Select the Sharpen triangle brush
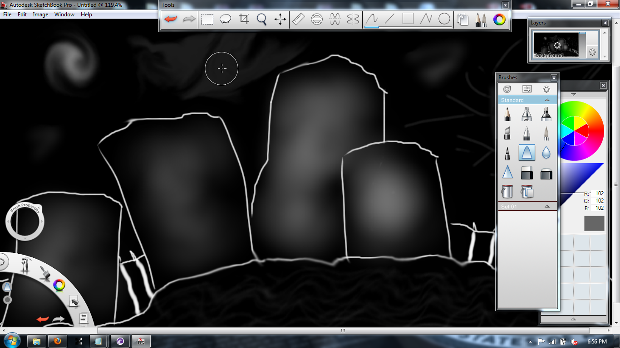The width and height of the screenshot is (620, 348). pyautogui.click(x=507, y=172)
